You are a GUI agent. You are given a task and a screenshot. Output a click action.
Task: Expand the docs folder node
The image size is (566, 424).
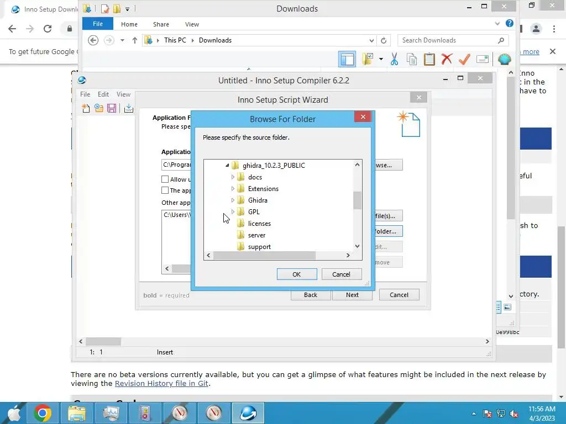click(233, 177)
